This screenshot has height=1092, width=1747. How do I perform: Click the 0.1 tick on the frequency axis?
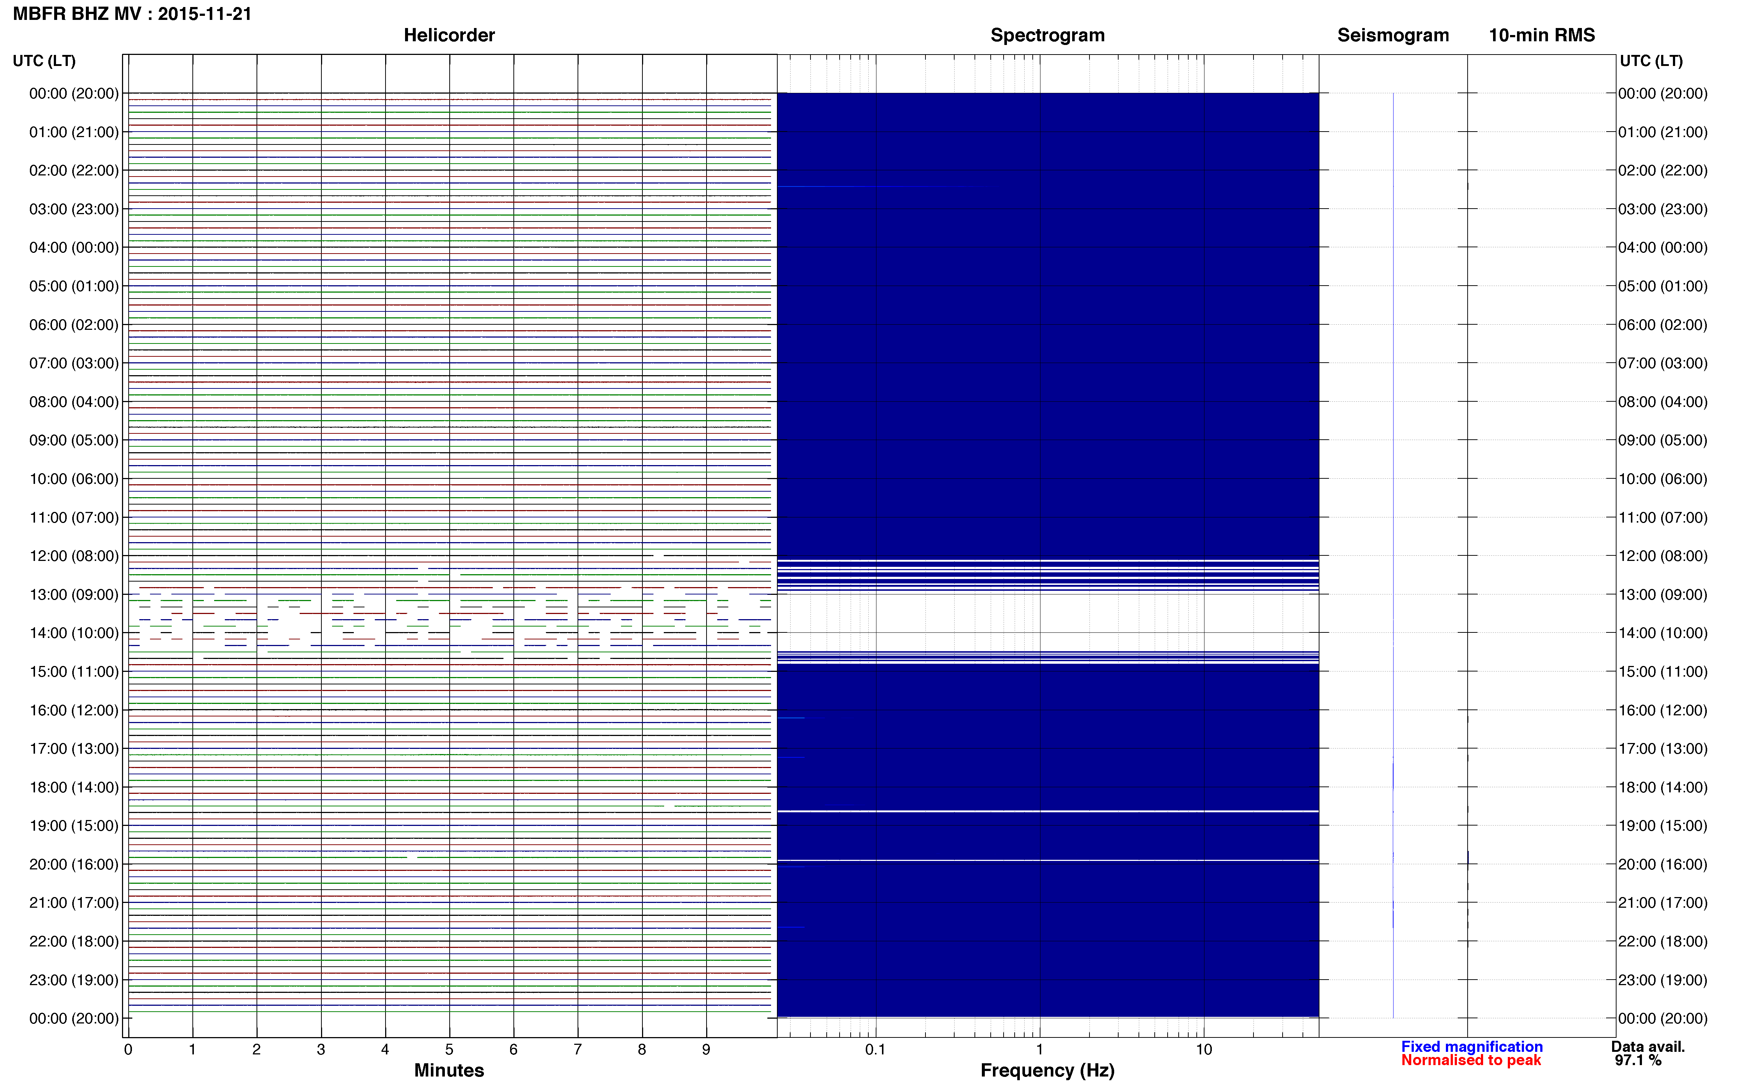coord(875,1050)
